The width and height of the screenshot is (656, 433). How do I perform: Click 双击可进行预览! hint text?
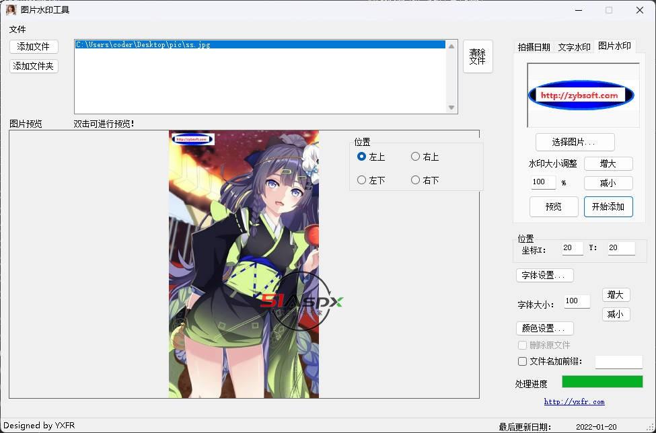point(104,124)
